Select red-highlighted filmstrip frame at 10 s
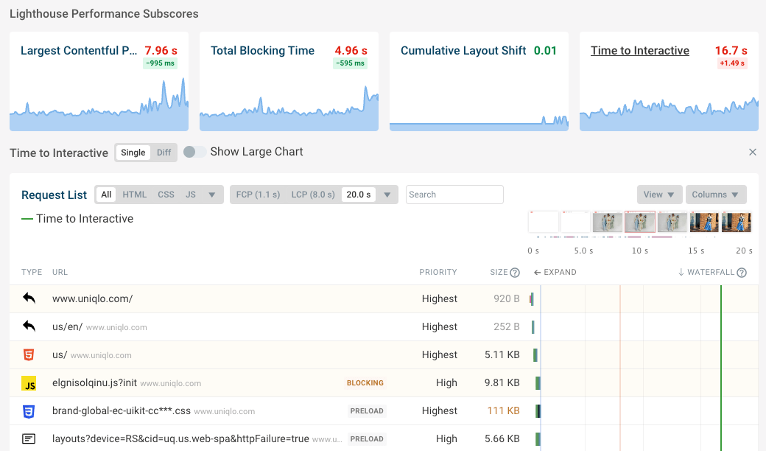 pos(640,222)
